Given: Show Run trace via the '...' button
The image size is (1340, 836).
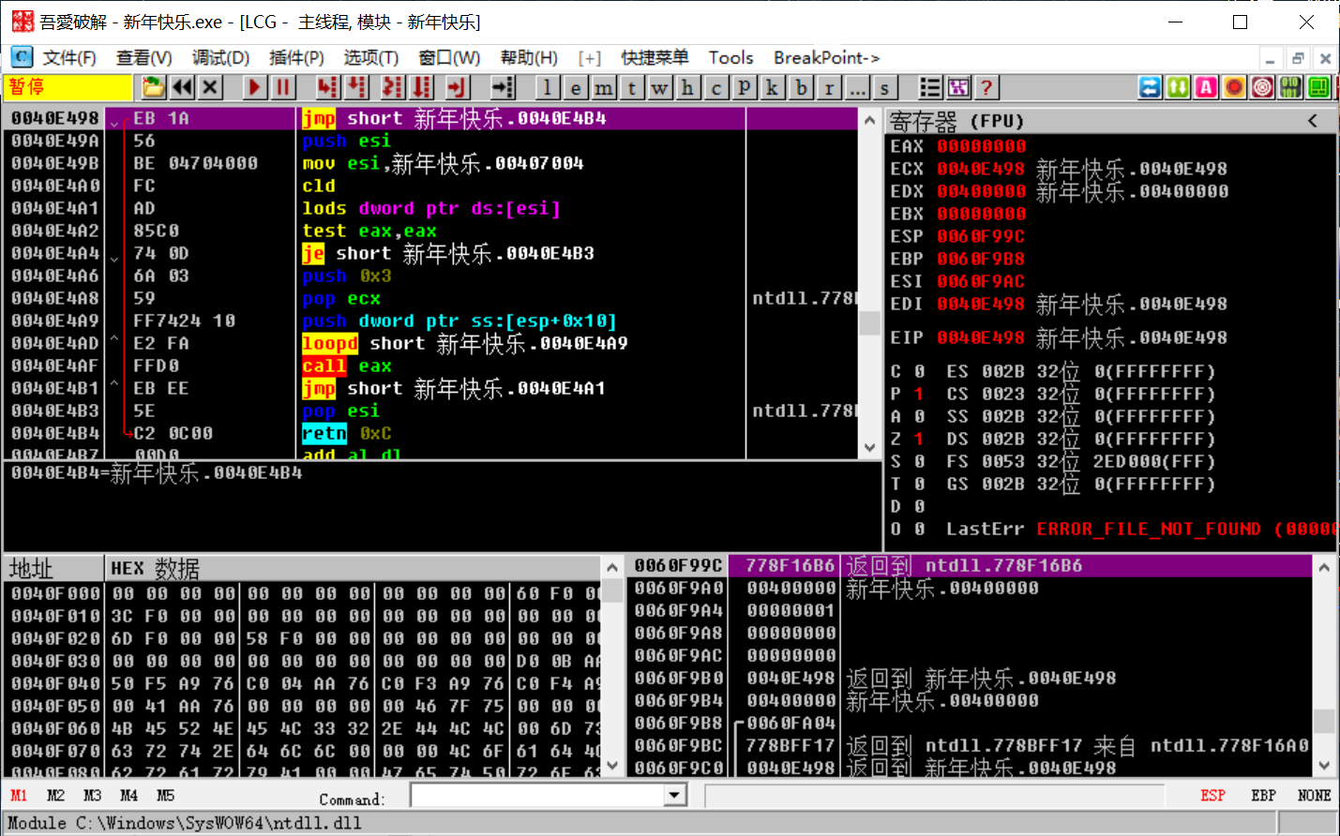Looking at the screenshot, I should click(857, 87).
